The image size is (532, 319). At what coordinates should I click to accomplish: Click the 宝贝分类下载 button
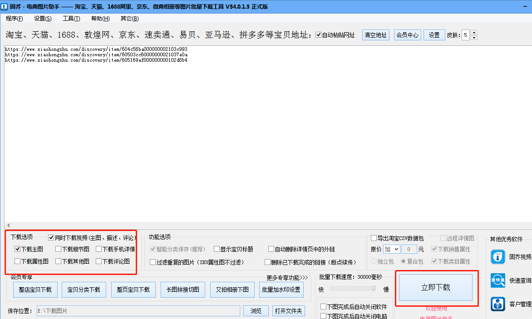pyautogui.click(x=84, y=290)
